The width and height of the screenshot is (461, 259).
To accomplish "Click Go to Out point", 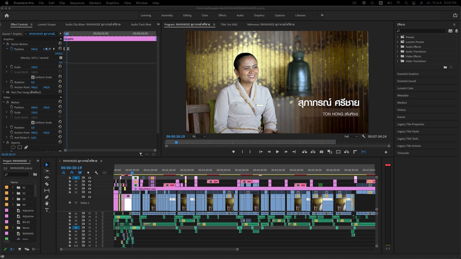I will 294,152.
